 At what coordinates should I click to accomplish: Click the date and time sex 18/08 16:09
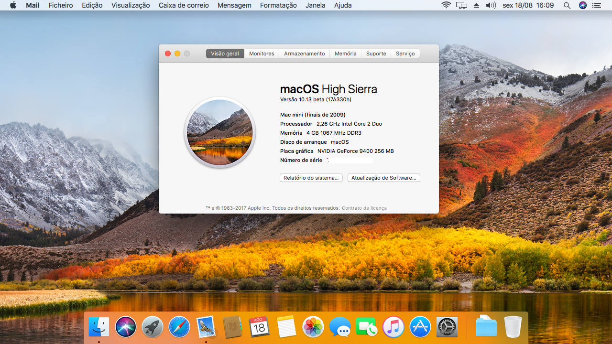pos(528,5)
